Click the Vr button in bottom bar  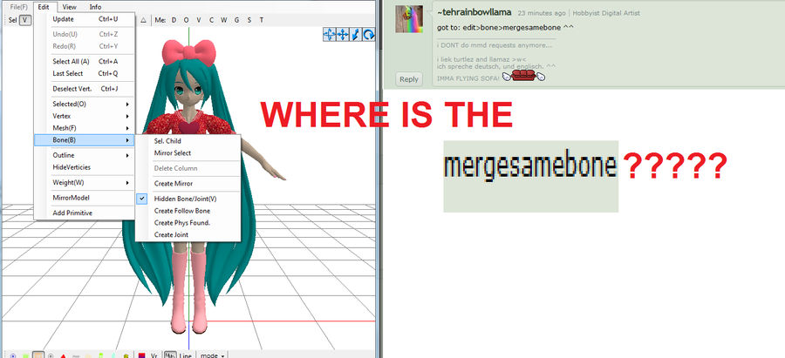pos(154,355)
